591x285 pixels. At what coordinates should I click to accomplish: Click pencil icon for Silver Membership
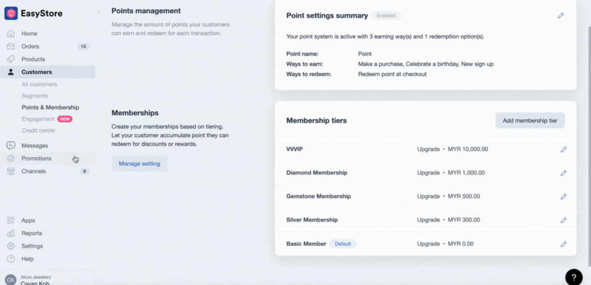(564, 220)
